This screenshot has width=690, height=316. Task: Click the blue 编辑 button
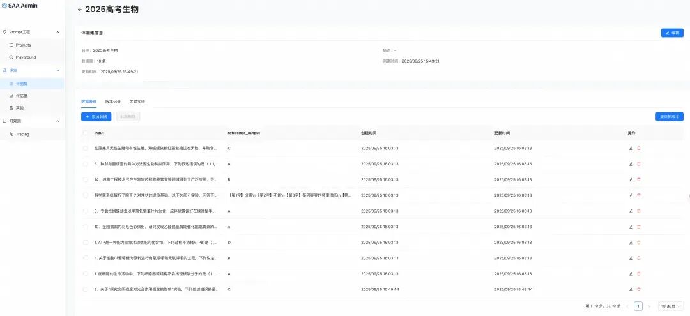672,33
